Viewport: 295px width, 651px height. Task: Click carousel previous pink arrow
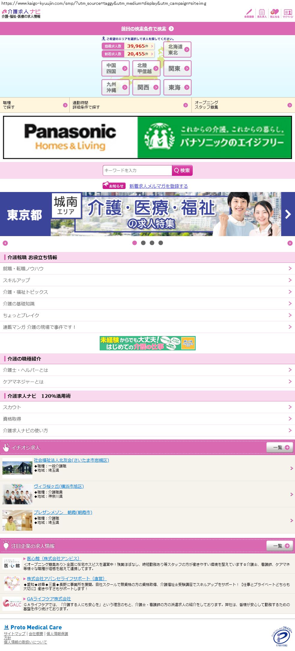coord(5,243)
